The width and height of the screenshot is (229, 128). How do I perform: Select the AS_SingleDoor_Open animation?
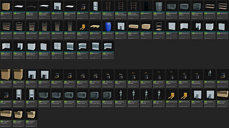point(210,98)
